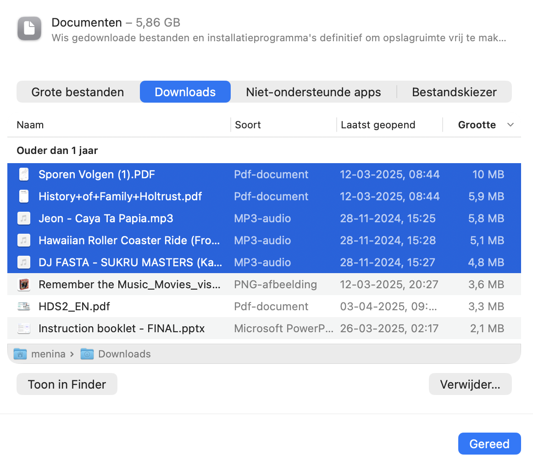533x461 pixels.
Task: Click the DJ FASTA MP3 music icon
Action: pyautogui.click(x=23, y=262)
